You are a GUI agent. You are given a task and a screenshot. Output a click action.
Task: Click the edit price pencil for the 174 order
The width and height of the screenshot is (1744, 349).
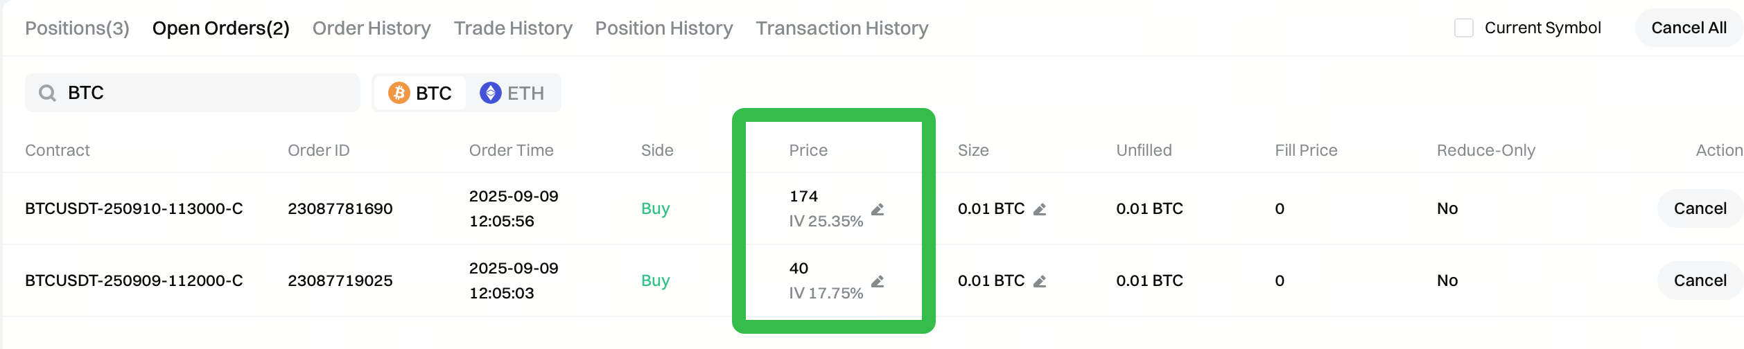coord(878,209)
